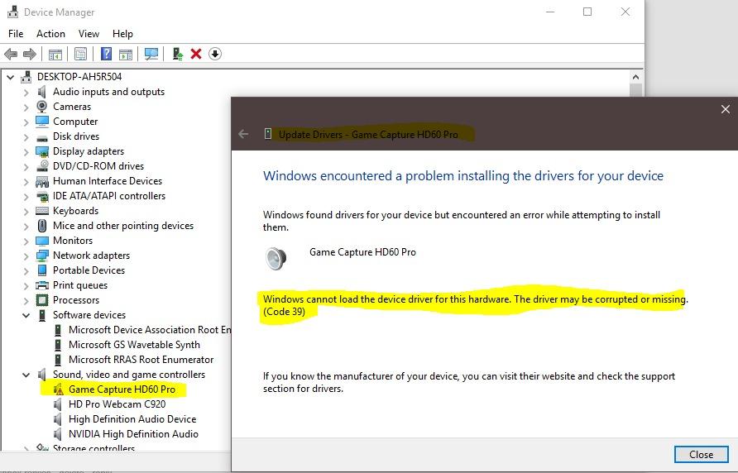The height and width of the screenshot is (473, 738).
Task: Click the back arrow in Update Drivers dialog
Action: pos(243,134)
